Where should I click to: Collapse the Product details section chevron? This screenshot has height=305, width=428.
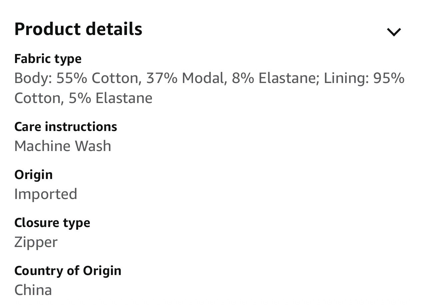[394, 32]
